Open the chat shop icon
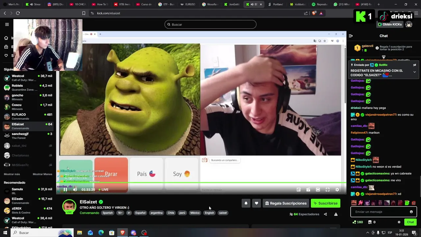This screenshot has width=421, height=237. point(372,222)
